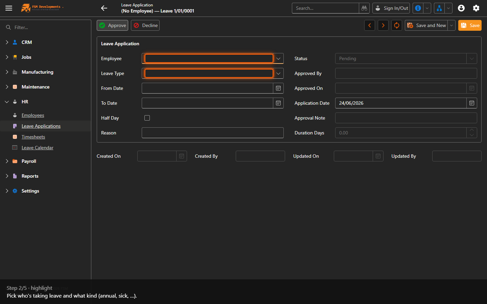
Task: Open the info icon button
Action: coord(418,8)
